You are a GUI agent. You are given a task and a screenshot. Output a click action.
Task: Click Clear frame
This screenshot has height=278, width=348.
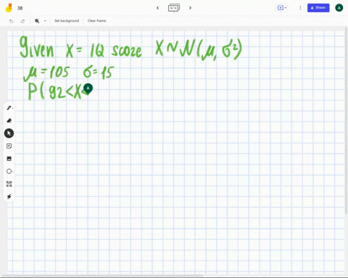(x=96, y=21)
